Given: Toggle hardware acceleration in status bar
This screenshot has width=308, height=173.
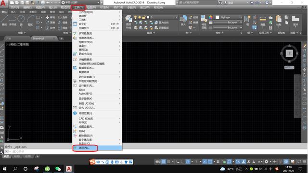Looking at the screenshot, I should pyautogui.click(x=286, y=161).
